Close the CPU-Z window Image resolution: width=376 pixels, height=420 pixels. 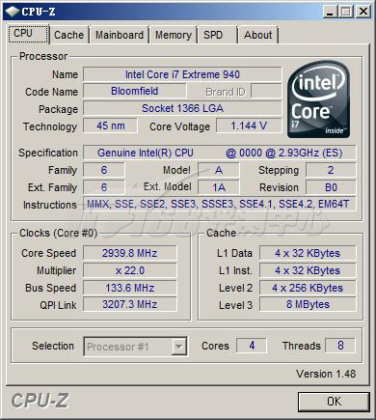tap(363, 12)
